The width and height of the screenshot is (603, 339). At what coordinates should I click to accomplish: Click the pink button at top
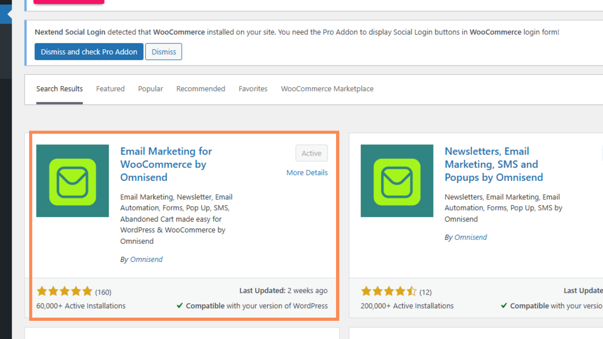[69, 2]
